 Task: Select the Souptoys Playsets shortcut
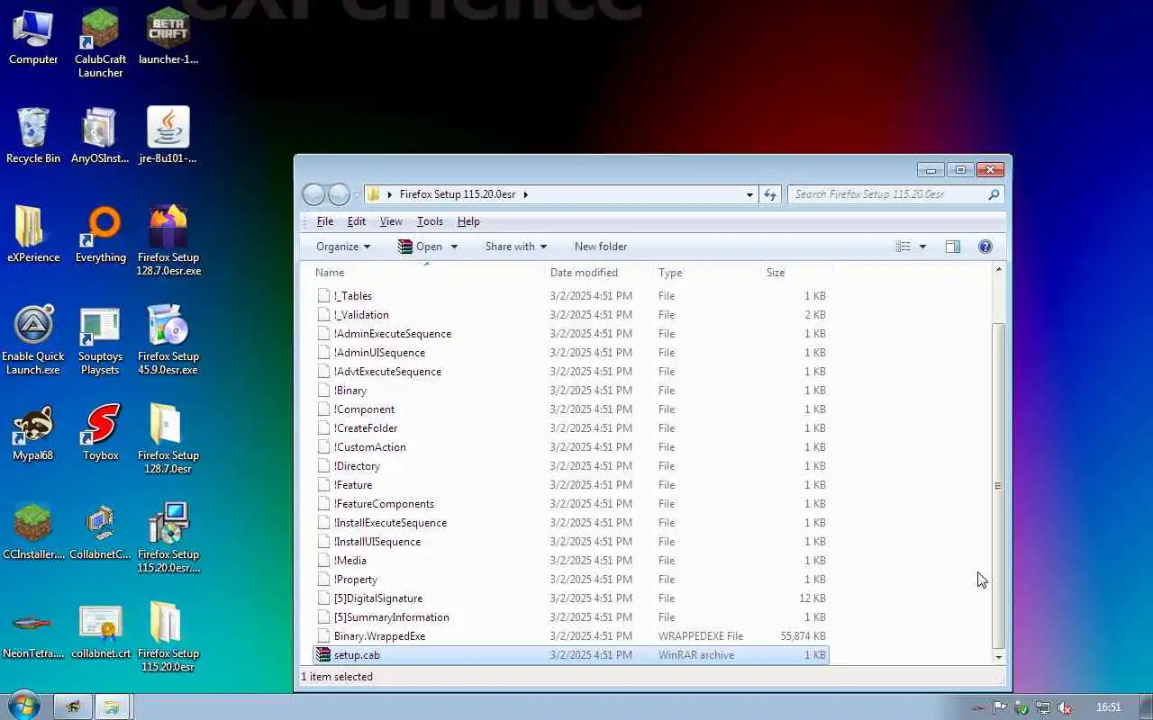pyautogui.click(x=100, y=340)
